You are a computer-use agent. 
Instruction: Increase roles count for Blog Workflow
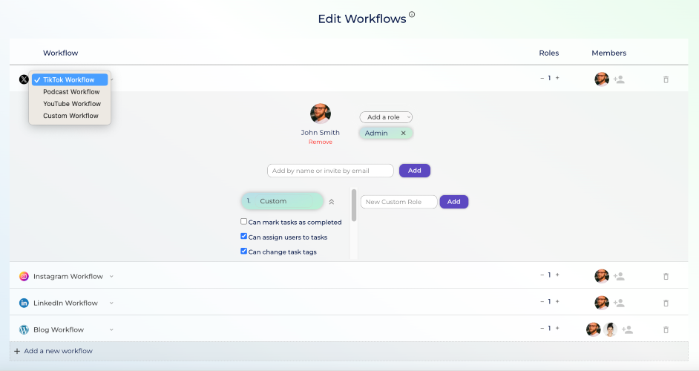pos(557,329)
